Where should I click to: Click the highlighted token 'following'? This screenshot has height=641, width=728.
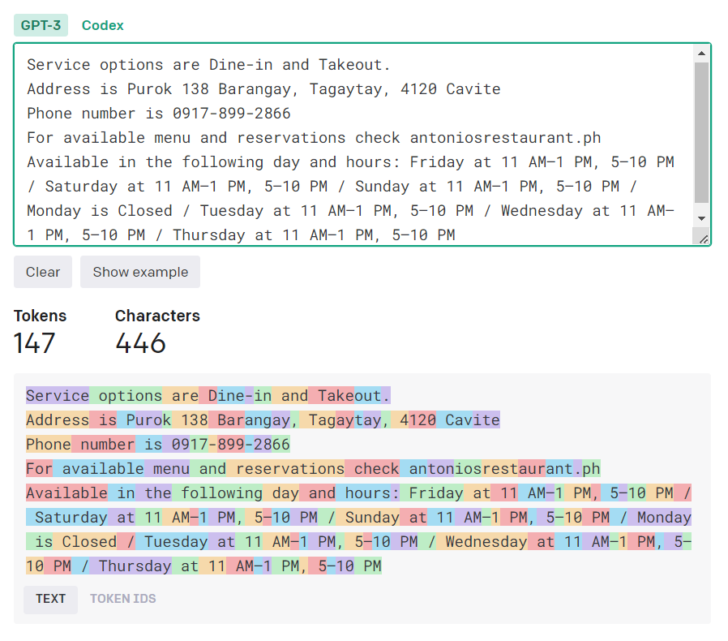pyautogui.click(x=217, y=493)
